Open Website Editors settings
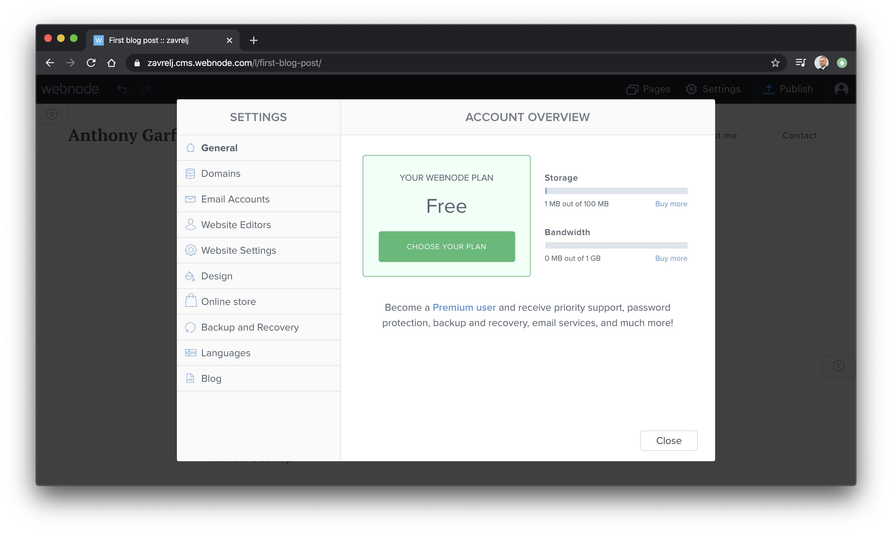892x533 pixels. [x=258, y=225]
